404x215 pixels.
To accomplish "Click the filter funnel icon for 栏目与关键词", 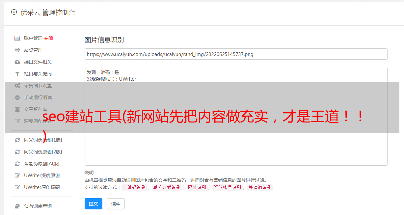I will point(17,74).
